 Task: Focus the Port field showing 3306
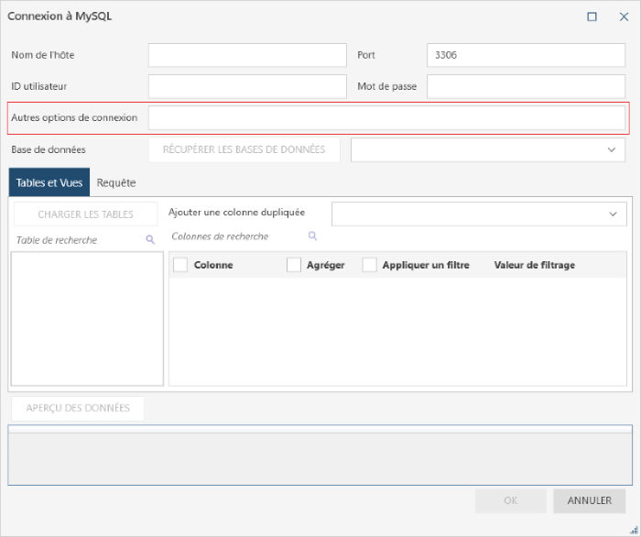click(x=526, y=55)
